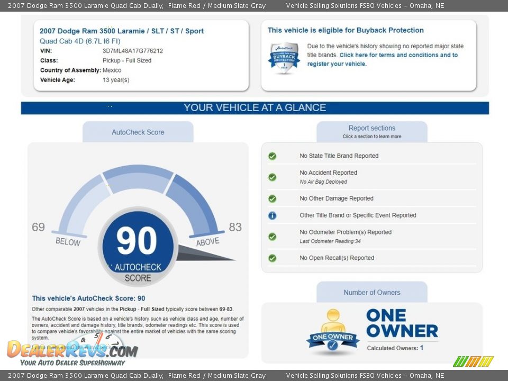Open the buyback terms and conditions link
508x381 pixels.
(x=382, y=59)
